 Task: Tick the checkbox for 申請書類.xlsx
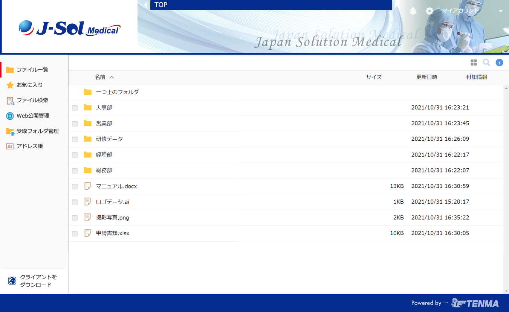75,234
